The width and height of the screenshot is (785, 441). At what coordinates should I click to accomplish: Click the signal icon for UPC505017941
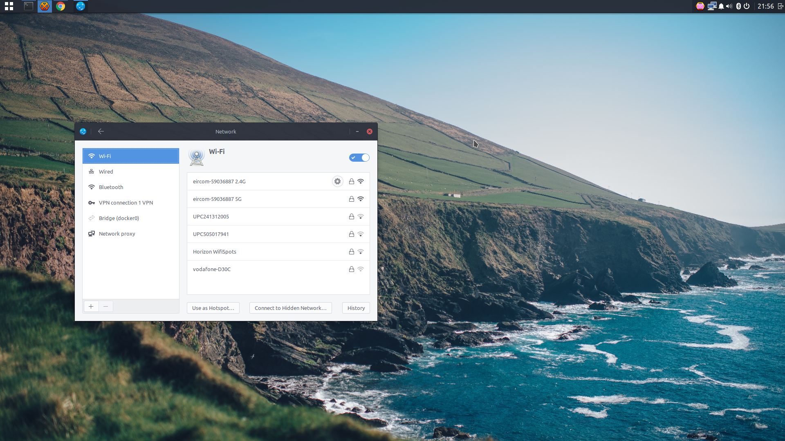click(361, 234)
